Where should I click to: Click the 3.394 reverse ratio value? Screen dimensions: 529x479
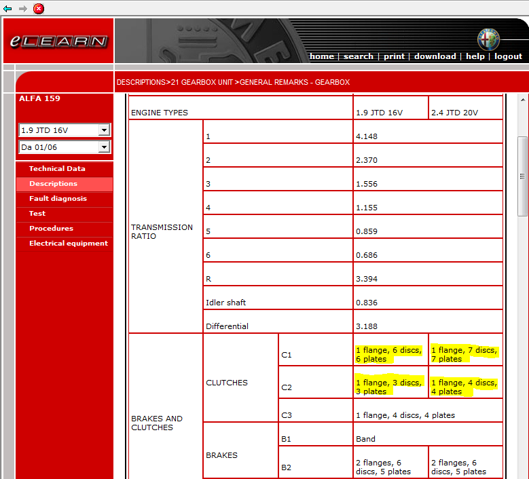[367, 279]
